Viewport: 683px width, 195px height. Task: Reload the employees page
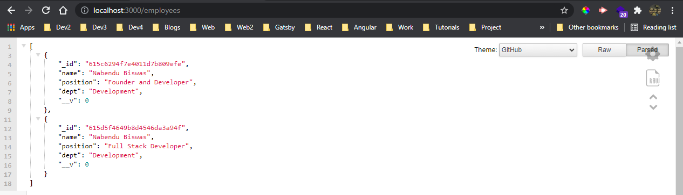(46, 10)
